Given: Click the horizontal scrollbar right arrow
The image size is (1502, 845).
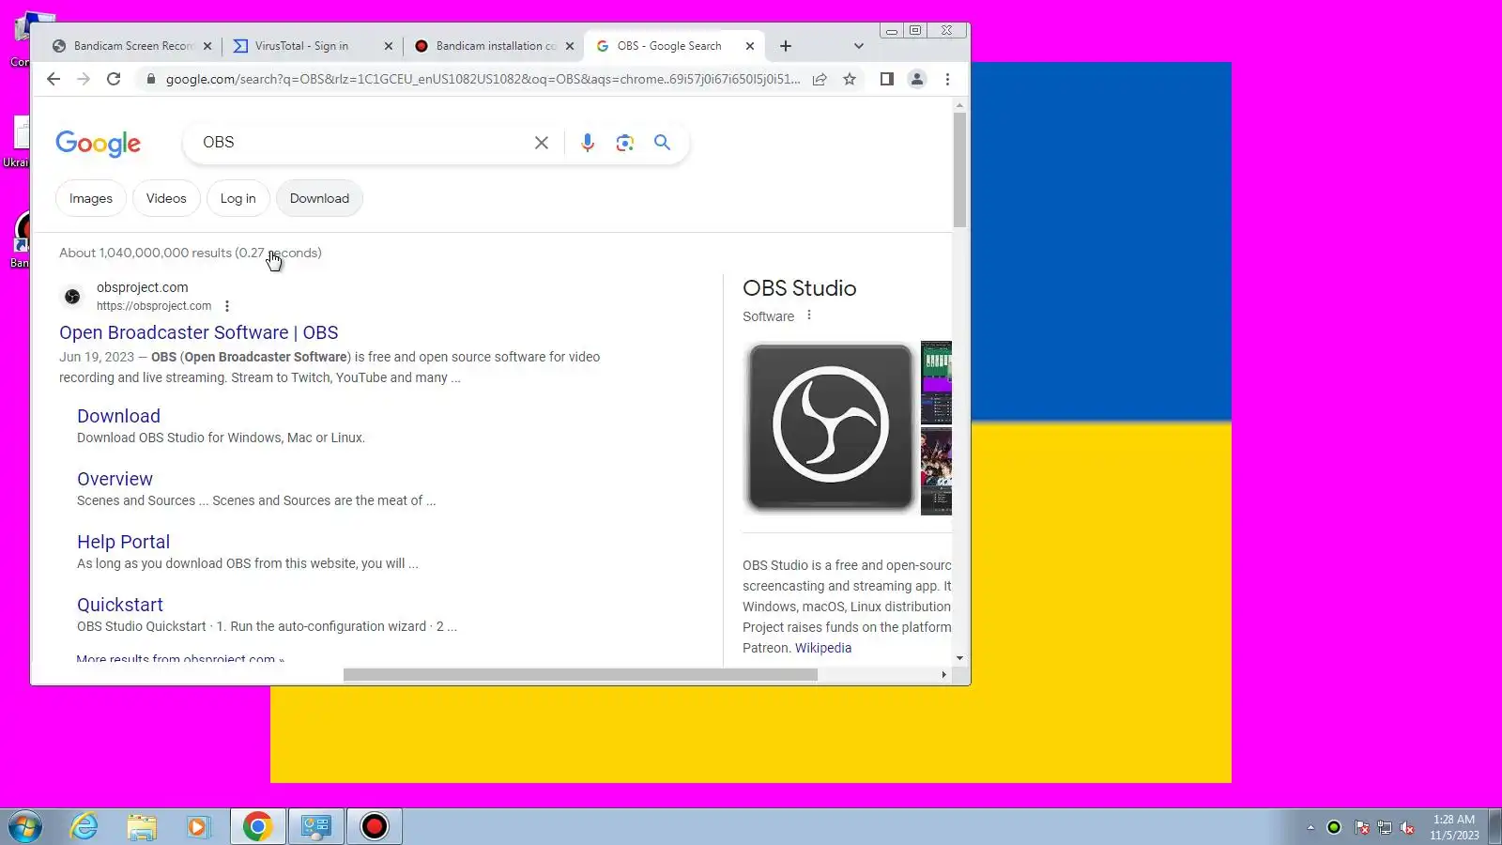Looking at the screenshot, I should pyautogui.click(x=943, y=674).
